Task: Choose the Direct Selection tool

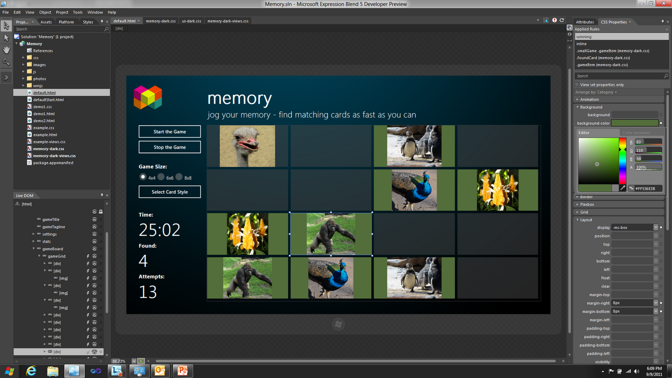Action: [x=6, y=38]
